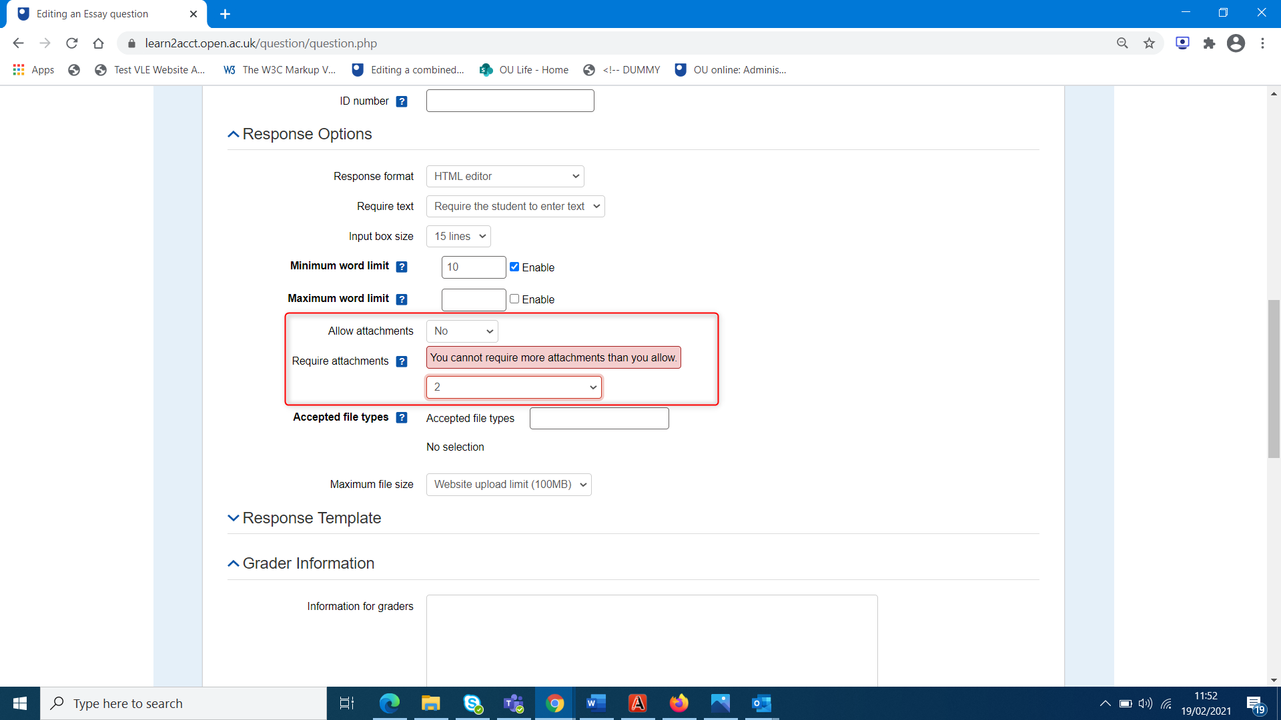Open Test VLE Website bookmark
Image resolution: width=1281 pixels, height=720 pixels.
coord(150,70)
